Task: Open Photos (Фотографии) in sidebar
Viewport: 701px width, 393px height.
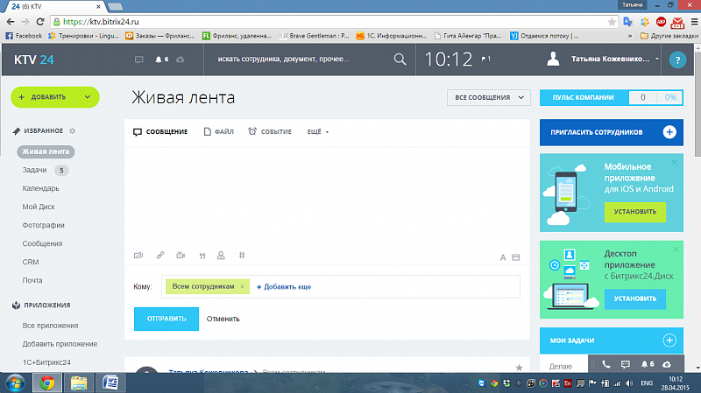Action: click(43, 225)
